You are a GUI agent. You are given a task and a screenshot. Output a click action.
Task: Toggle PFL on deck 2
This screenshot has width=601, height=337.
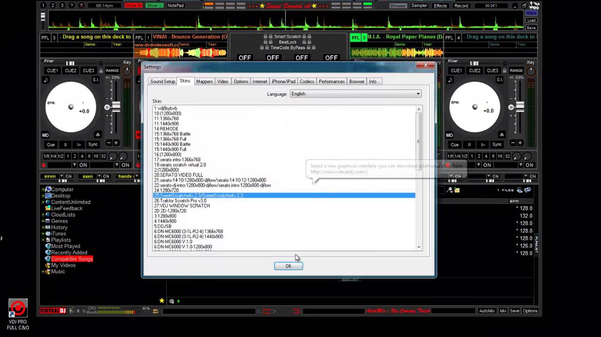[355, 38]
